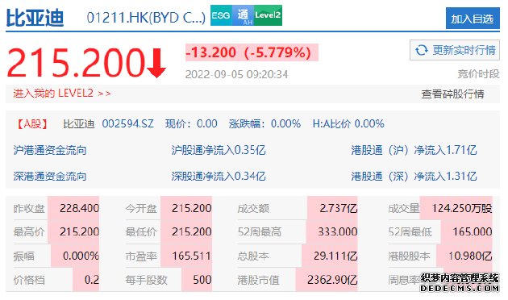This screenshot has width=508, height=300.
Task: Click 更新实时行情 refresh quotes button
Action: (455, 50)
